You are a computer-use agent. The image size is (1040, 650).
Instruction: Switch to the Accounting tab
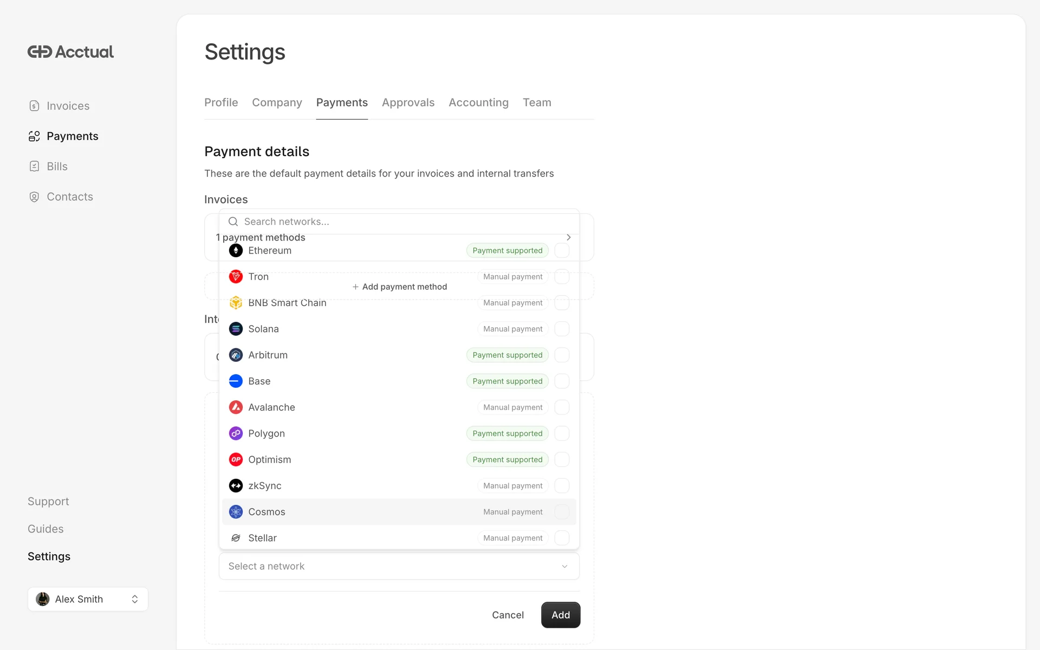point(478,102)
